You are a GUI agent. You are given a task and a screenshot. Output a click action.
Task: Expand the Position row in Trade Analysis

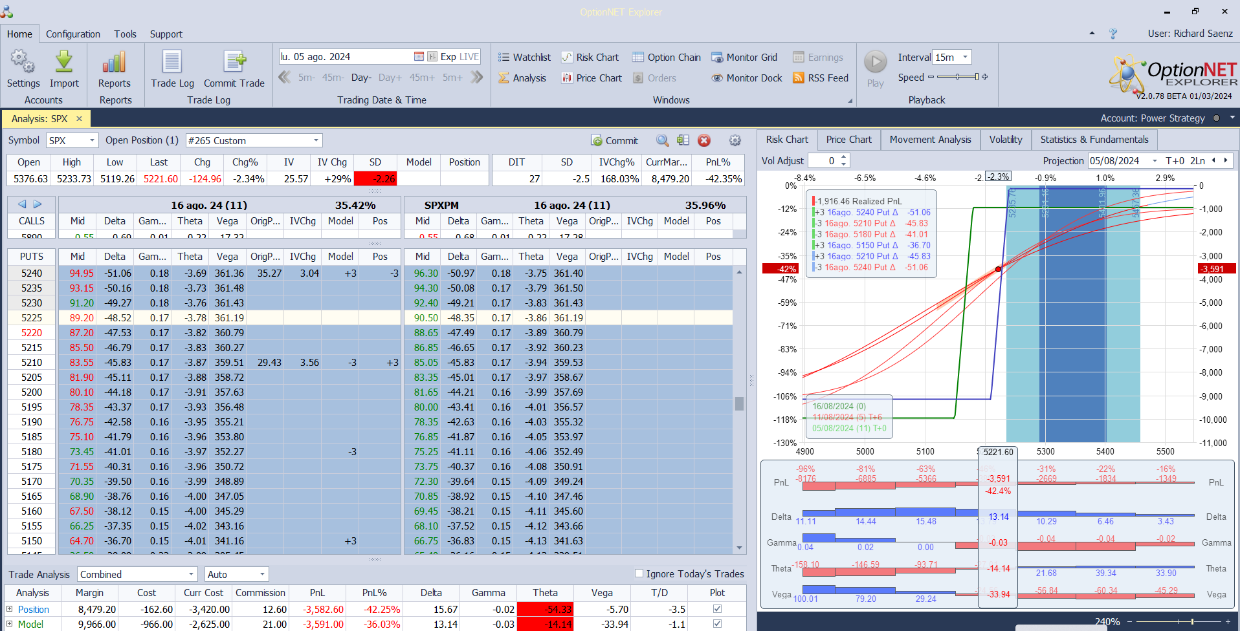click(x=10, y=608)
